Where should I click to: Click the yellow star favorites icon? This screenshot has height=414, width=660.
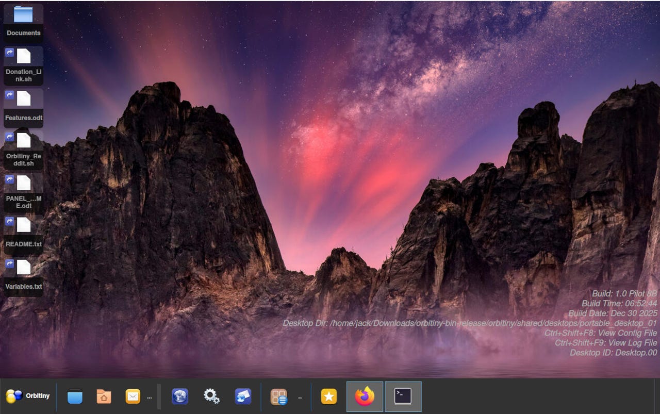click(x=328, y=396)
